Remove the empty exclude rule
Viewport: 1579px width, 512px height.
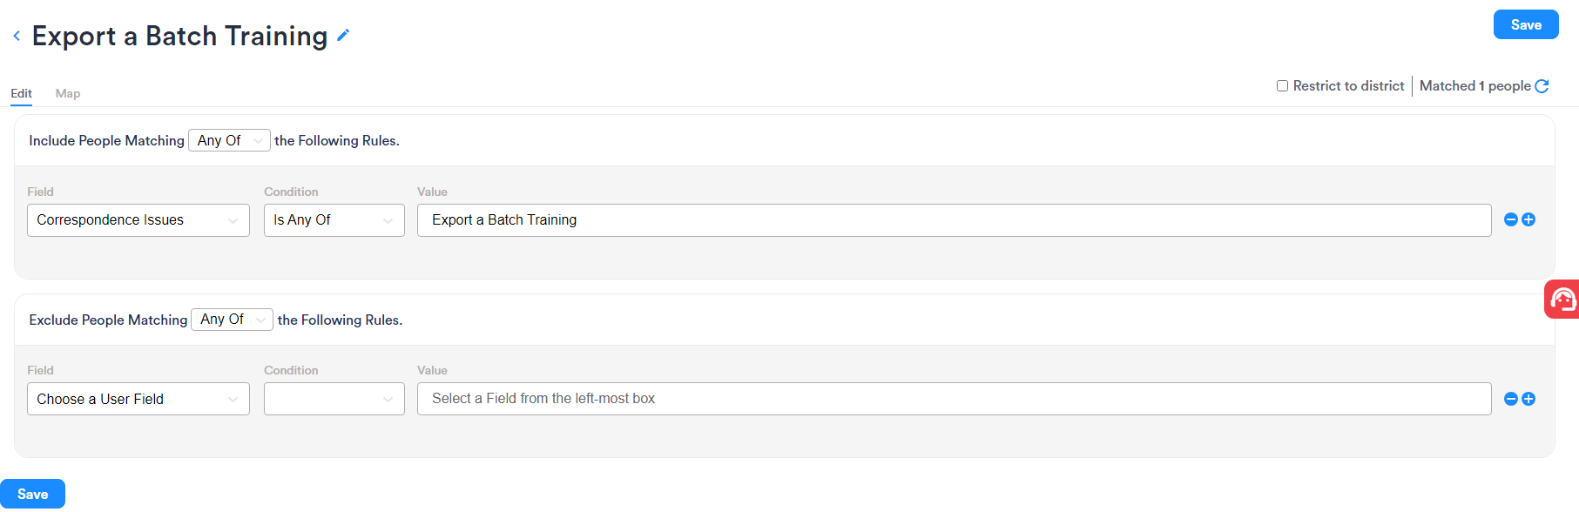pos(1511,399)
